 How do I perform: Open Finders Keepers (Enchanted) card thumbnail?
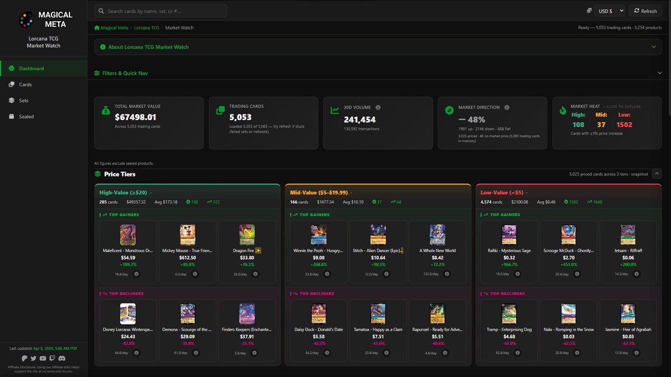(247, 314)
